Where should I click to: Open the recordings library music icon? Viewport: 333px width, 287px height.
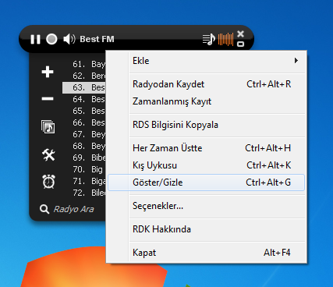(x=48, y=127)
